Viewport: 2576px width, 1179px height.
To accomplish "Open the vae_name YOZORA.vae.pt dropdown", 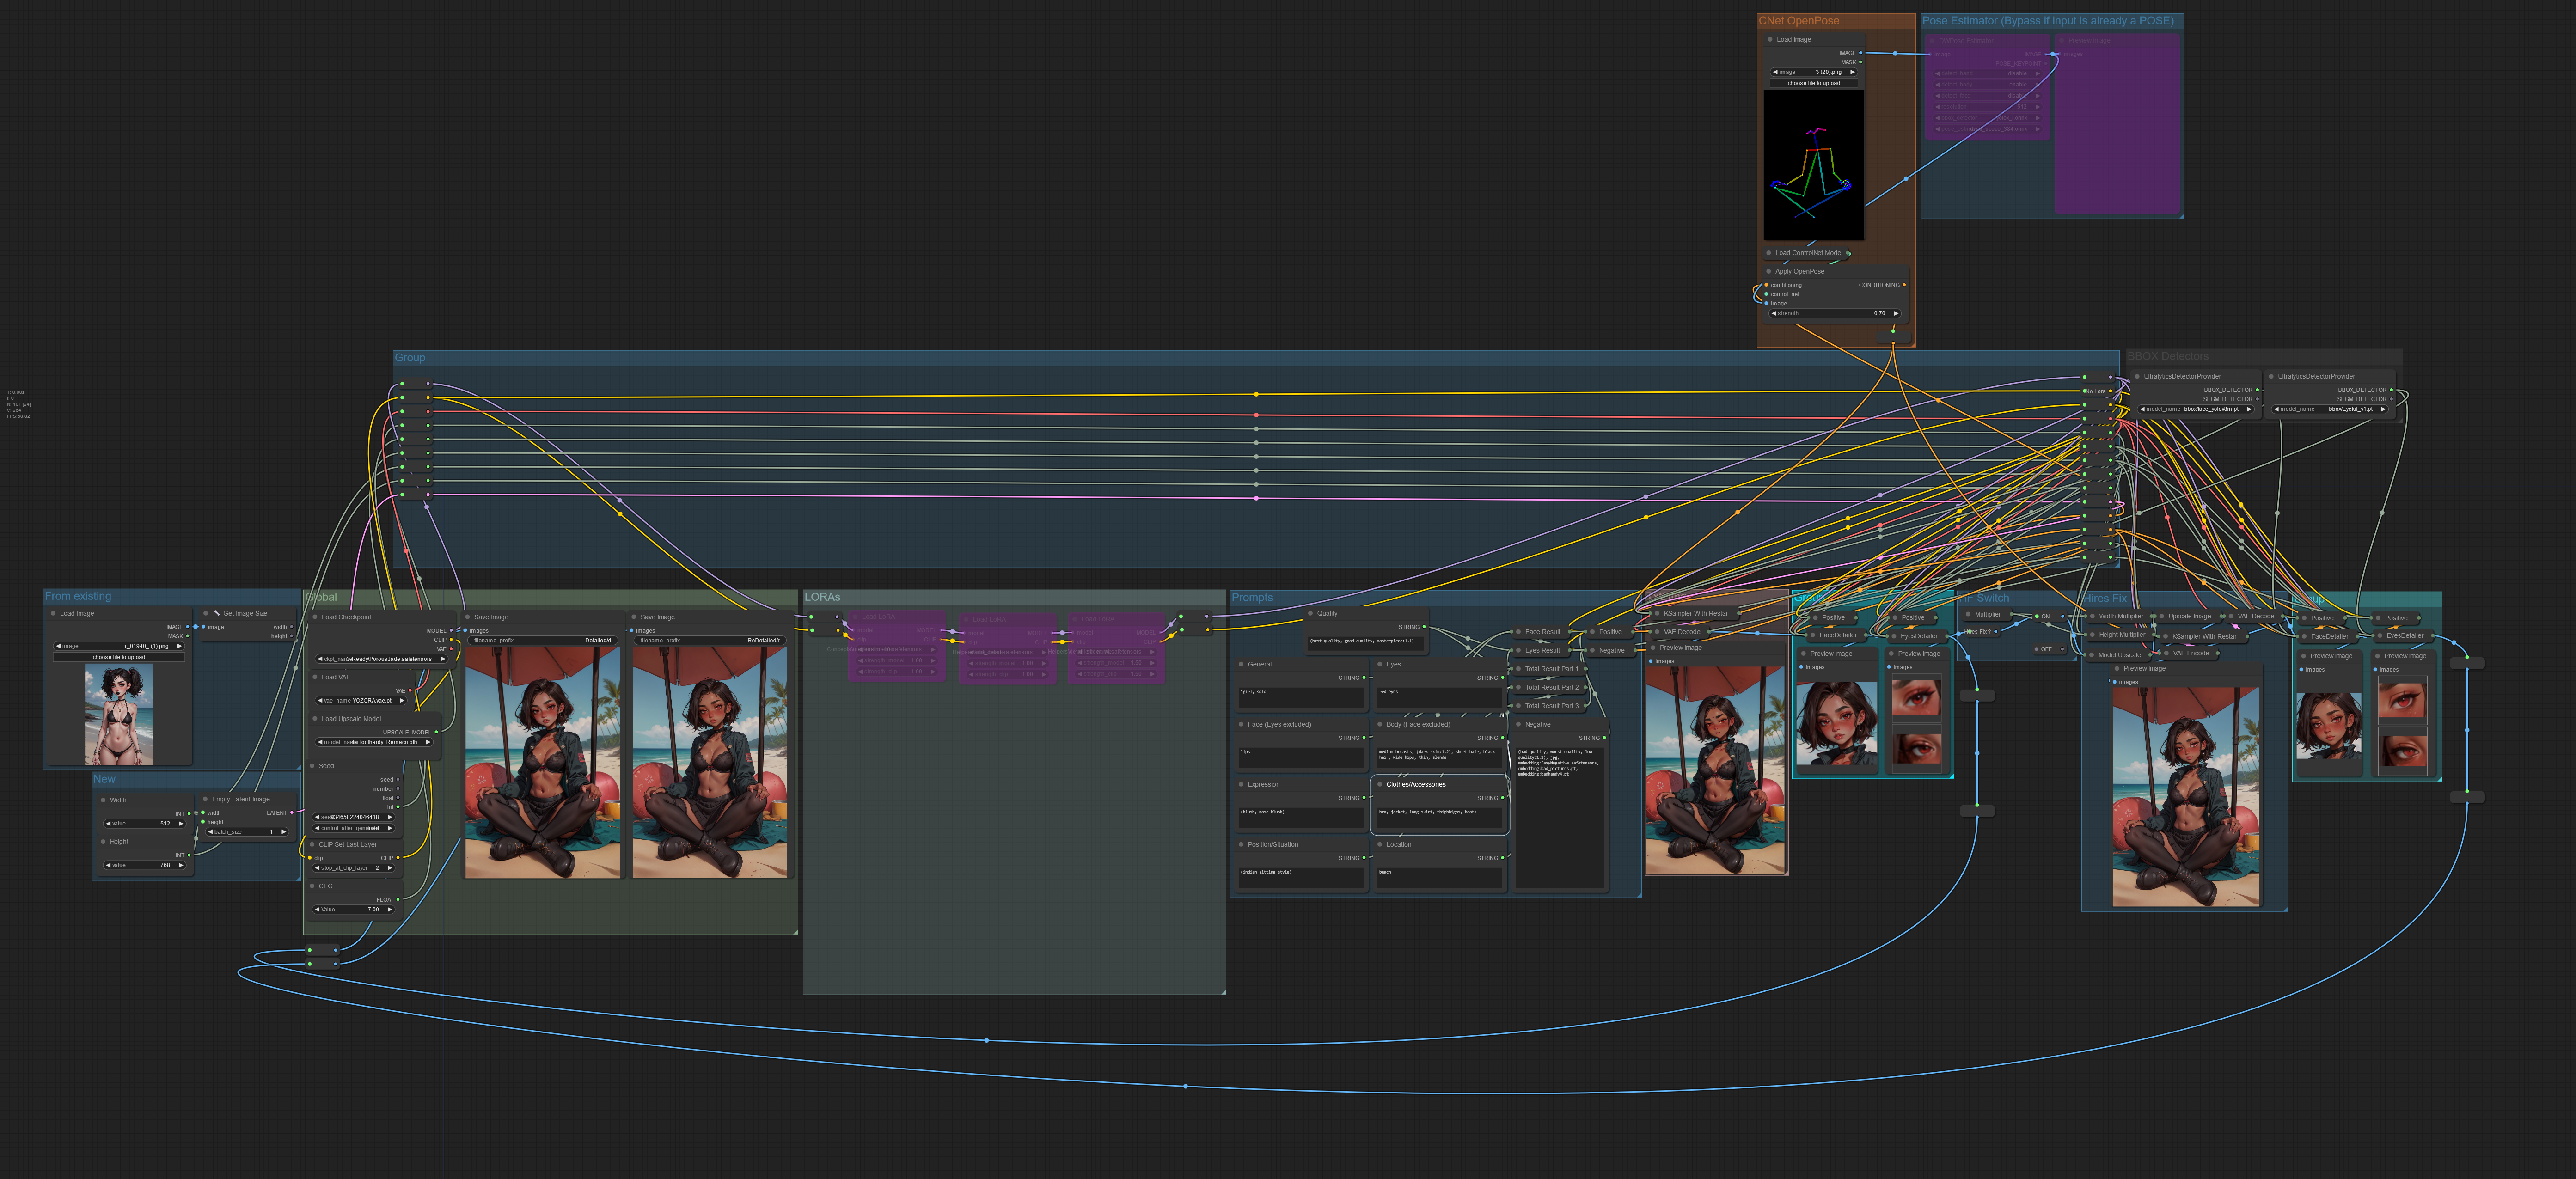I will pyautogui.click(x=362, y=701).
